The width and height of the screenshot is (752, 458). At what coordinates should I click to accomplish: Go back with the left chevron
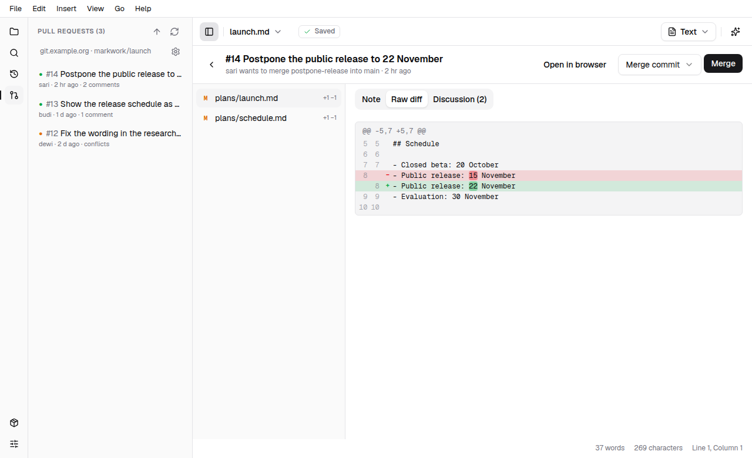(211, 65)
